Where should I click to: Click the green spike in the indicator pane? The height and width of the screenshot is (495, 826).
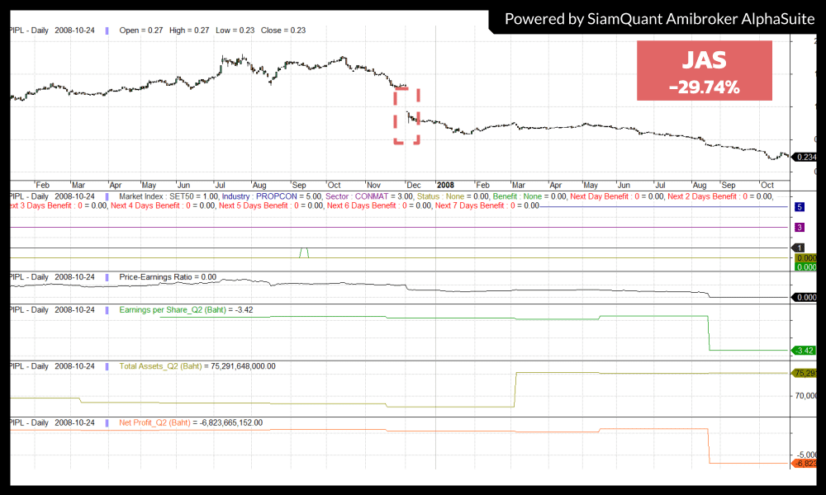point(304,252)
